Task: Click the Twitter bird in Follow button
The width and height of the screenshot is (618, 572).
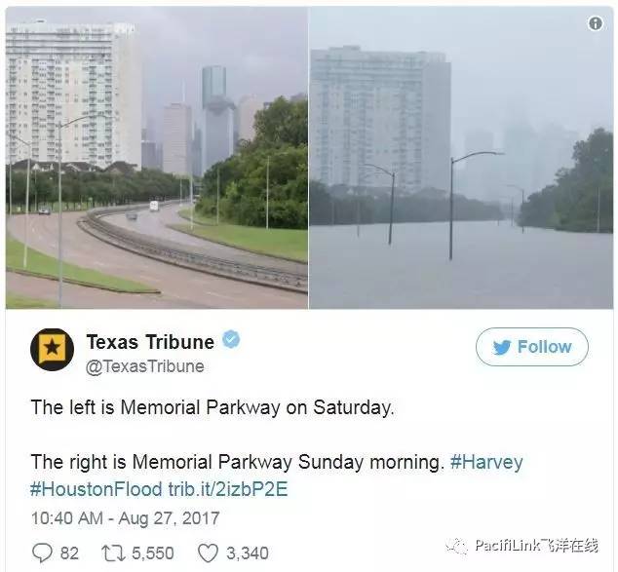Action: click(x=502, y=347)
